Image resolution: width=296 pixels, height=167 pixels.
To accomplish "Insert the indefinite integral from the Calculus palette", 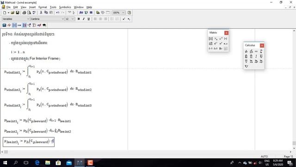I will point(256,56).
